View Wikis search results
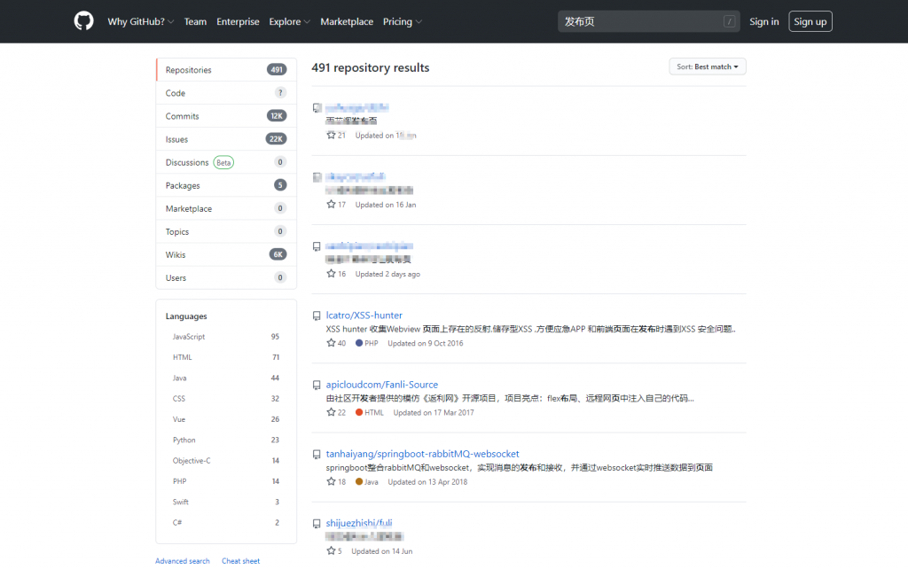908x569 pixels. coord(226,254)
